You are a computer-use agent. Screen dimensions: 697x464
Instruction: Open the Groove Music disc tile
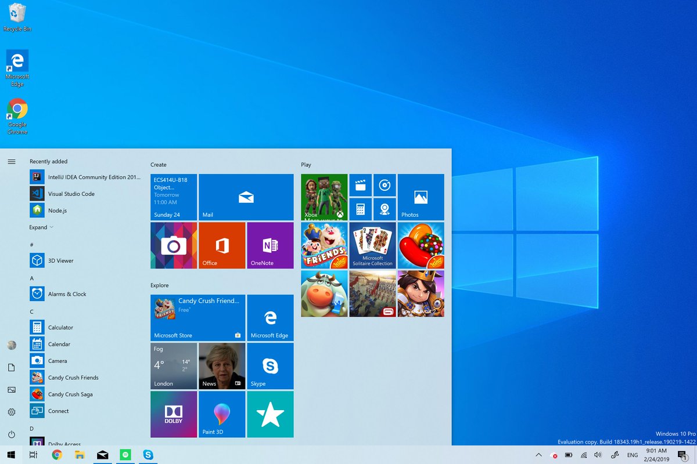[x=385, y=185]
